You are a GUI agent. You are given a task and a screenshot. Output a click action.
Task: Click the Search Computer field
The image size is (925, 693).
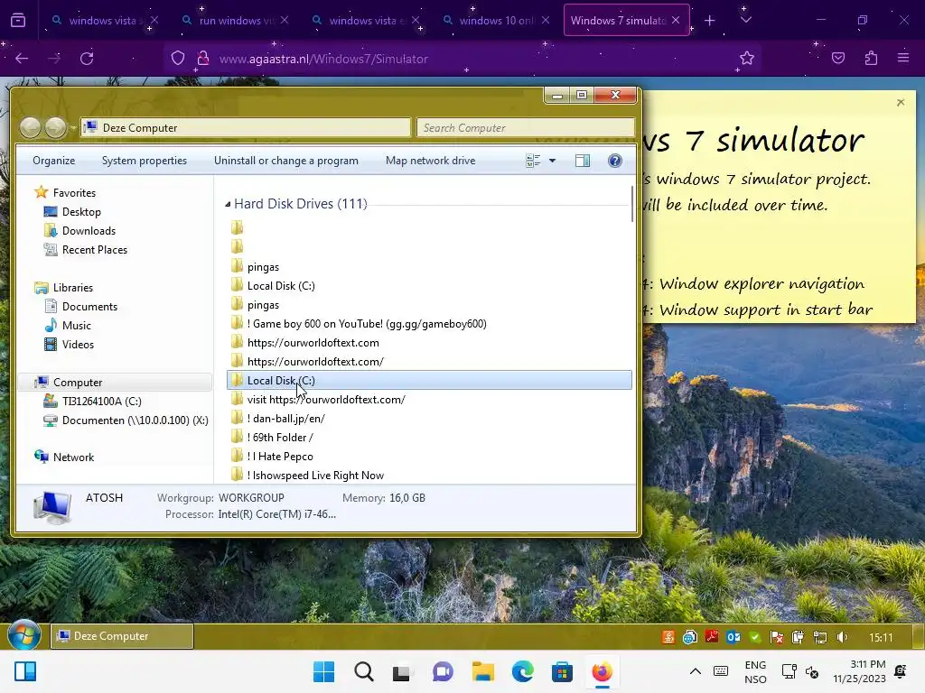(525, 128)
